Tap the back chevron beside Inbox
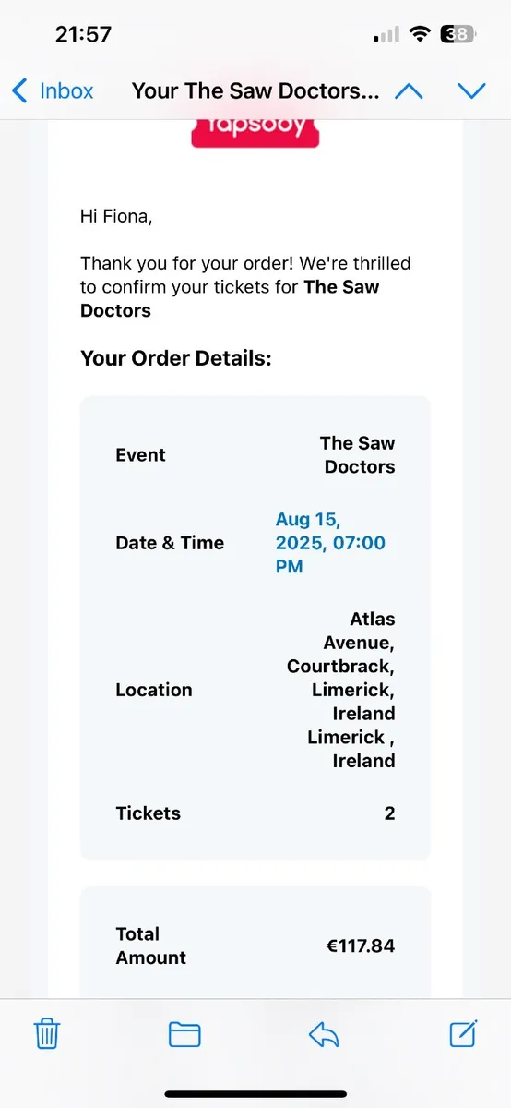Screen dimensions: 511x1108 point(19,90)
